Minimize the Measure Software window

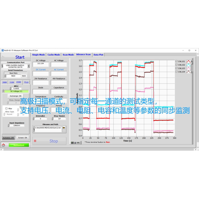pyautogui.click(x=183, y=51)
